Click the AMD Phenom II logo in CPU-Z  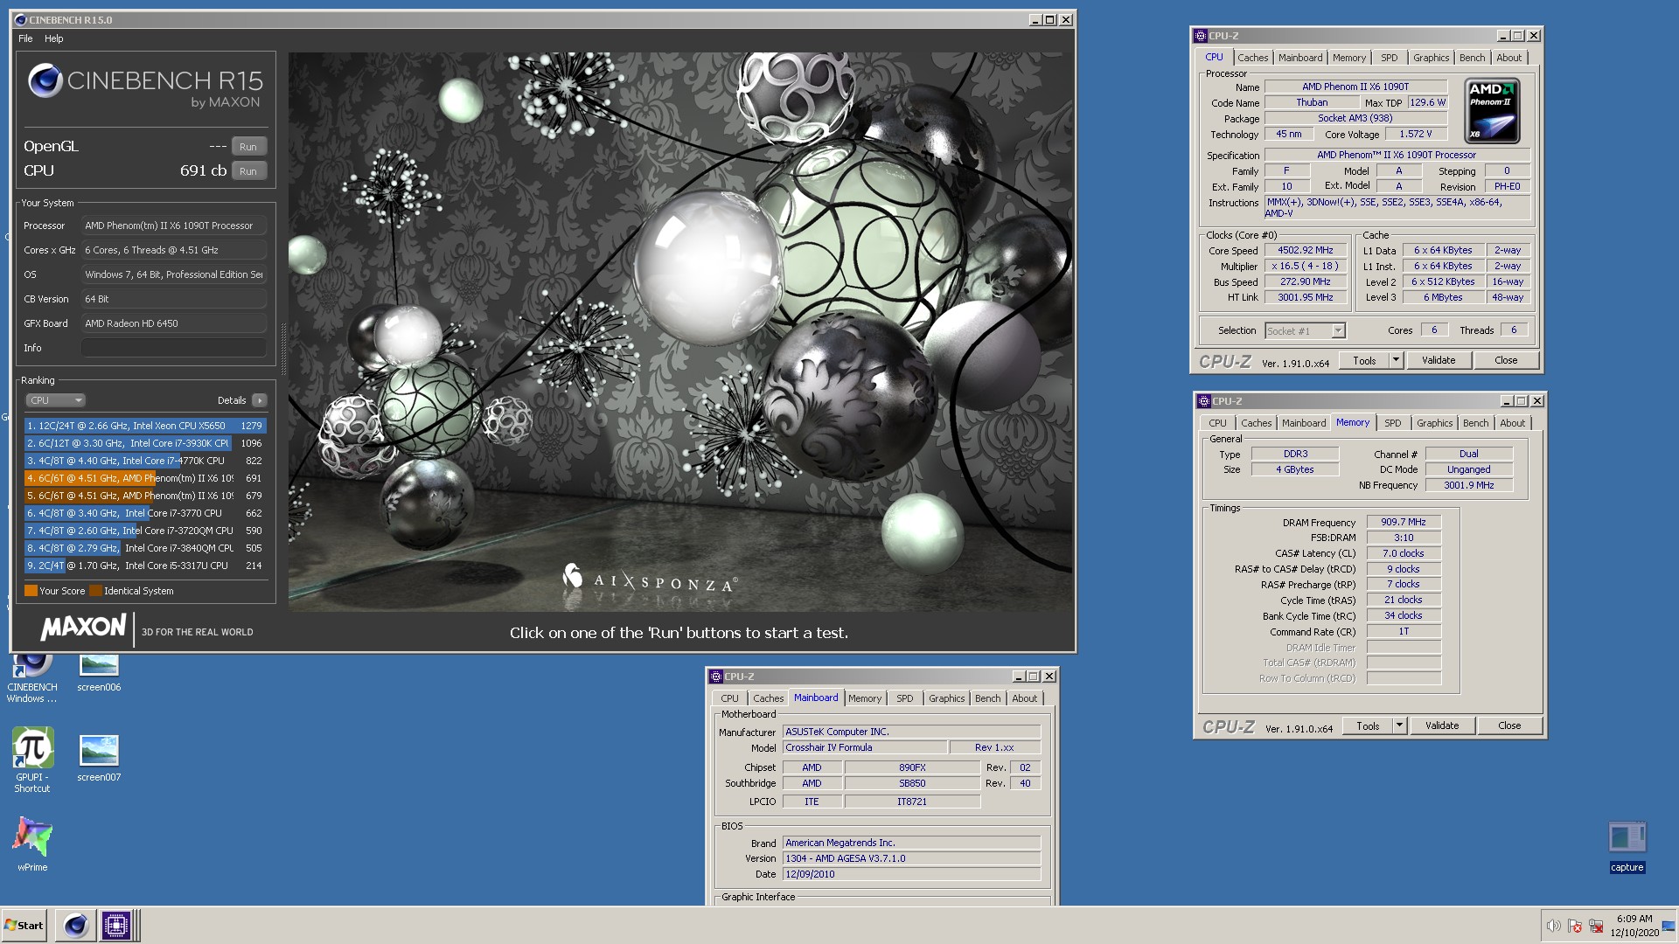pyautogui.click(x=1493, y=111)
